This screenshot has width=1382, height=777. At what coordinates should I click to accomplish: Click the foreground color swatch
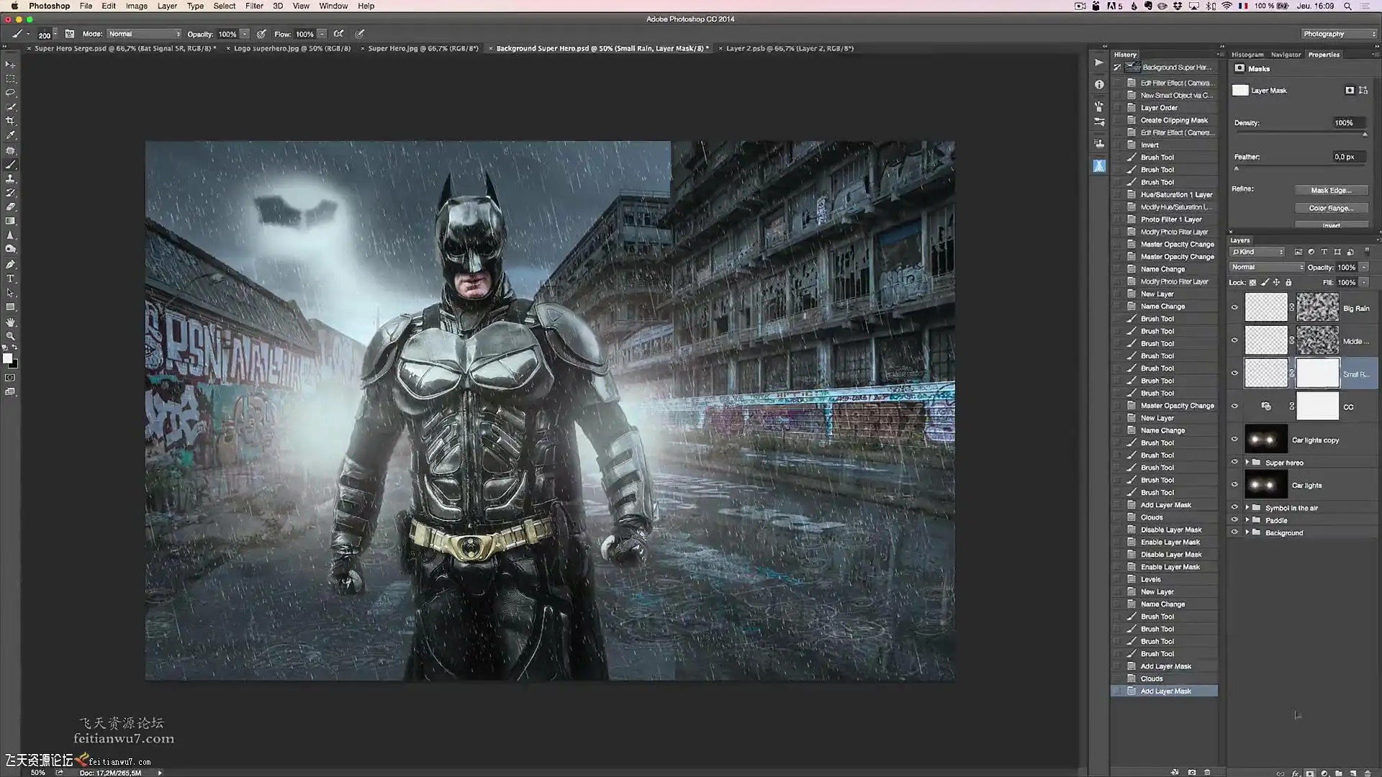coord(7,358)
